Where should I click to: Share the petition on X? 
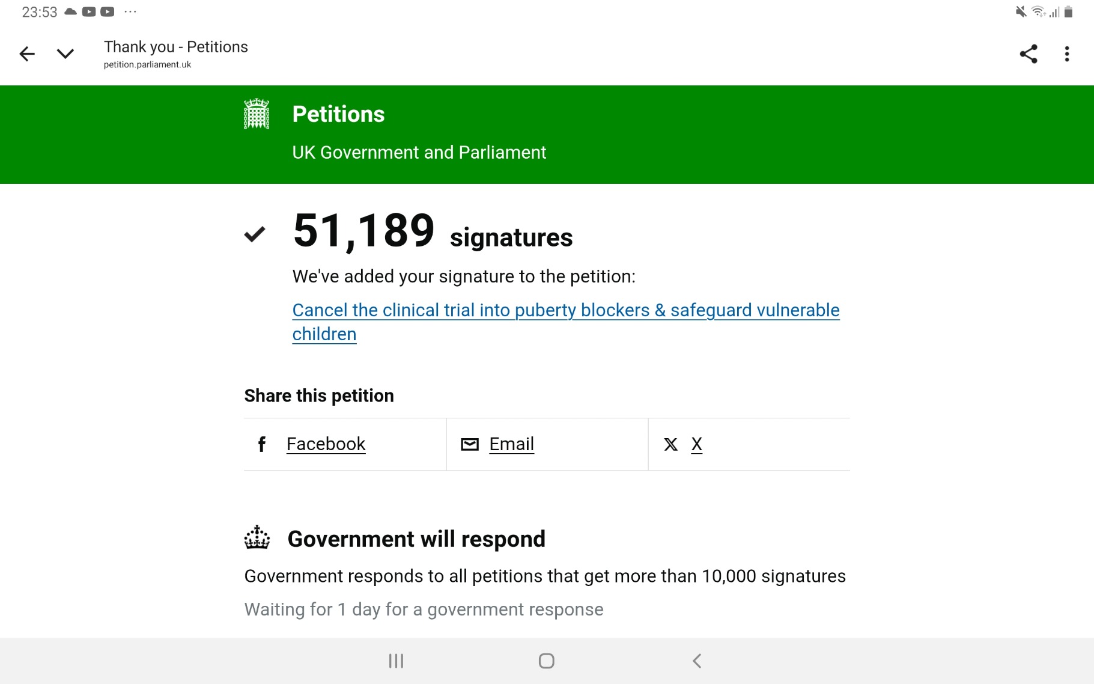point(696,444)
